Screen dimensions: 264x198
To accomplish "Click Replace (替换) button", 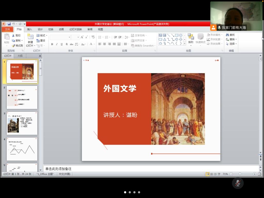I will 231,39.
